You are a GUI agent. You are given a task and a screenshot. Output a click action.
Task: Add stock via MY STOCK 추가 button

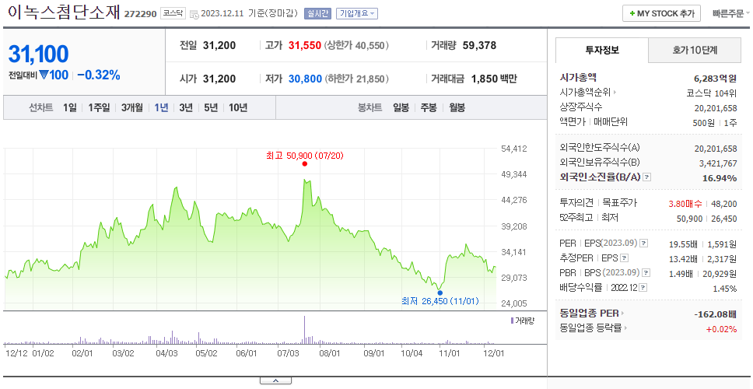pyautogui.click(x=661, y=13)
